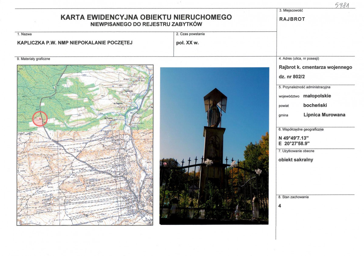Click the label '8. Stan zachowania'
The width and height of the screenshot is (364, 256).
click(x=294, y=197)
